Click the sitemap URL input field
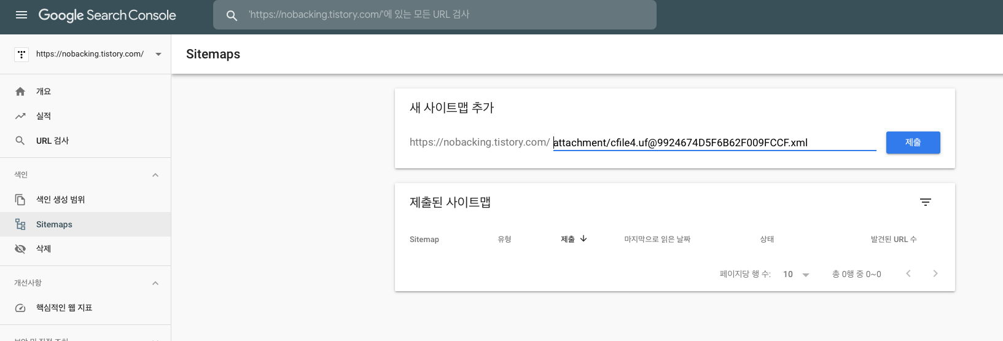 coord(714,143)
